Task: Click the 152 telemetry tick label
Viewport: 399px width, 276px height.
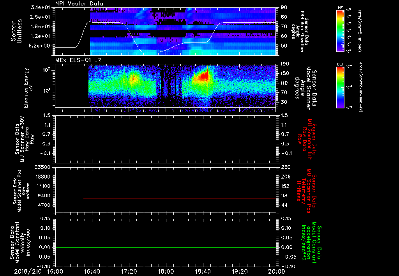Action: tap(285, 186)
